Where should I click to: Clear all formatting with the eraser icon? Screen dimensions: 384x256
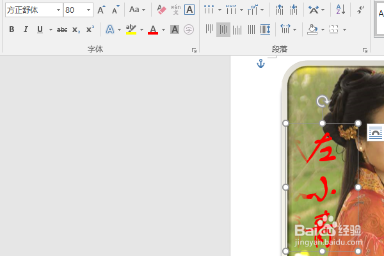click(x=161, y=10)
